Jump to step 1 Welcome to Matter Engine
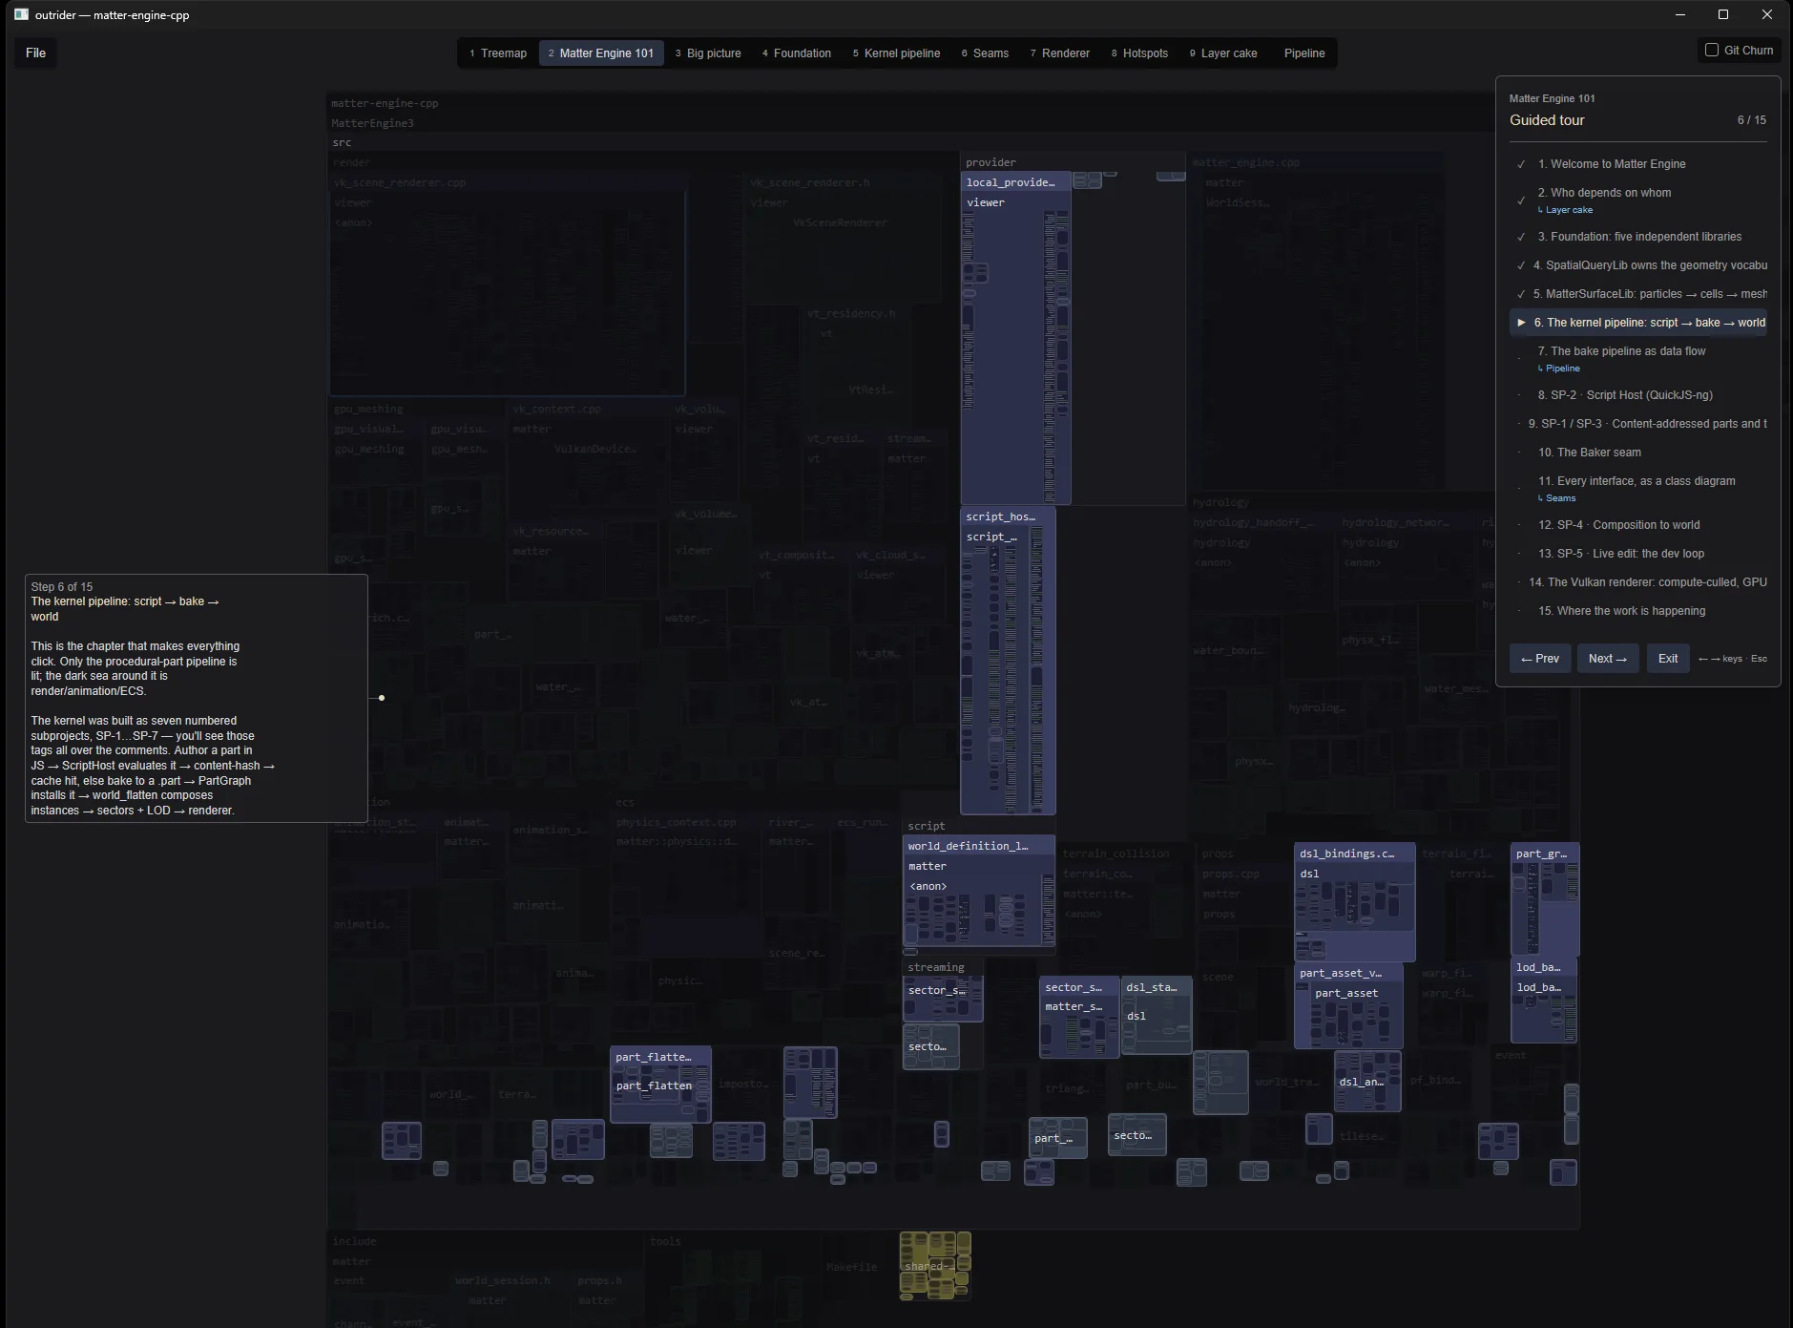The image size is (1793, 1328). (1638, 164)
